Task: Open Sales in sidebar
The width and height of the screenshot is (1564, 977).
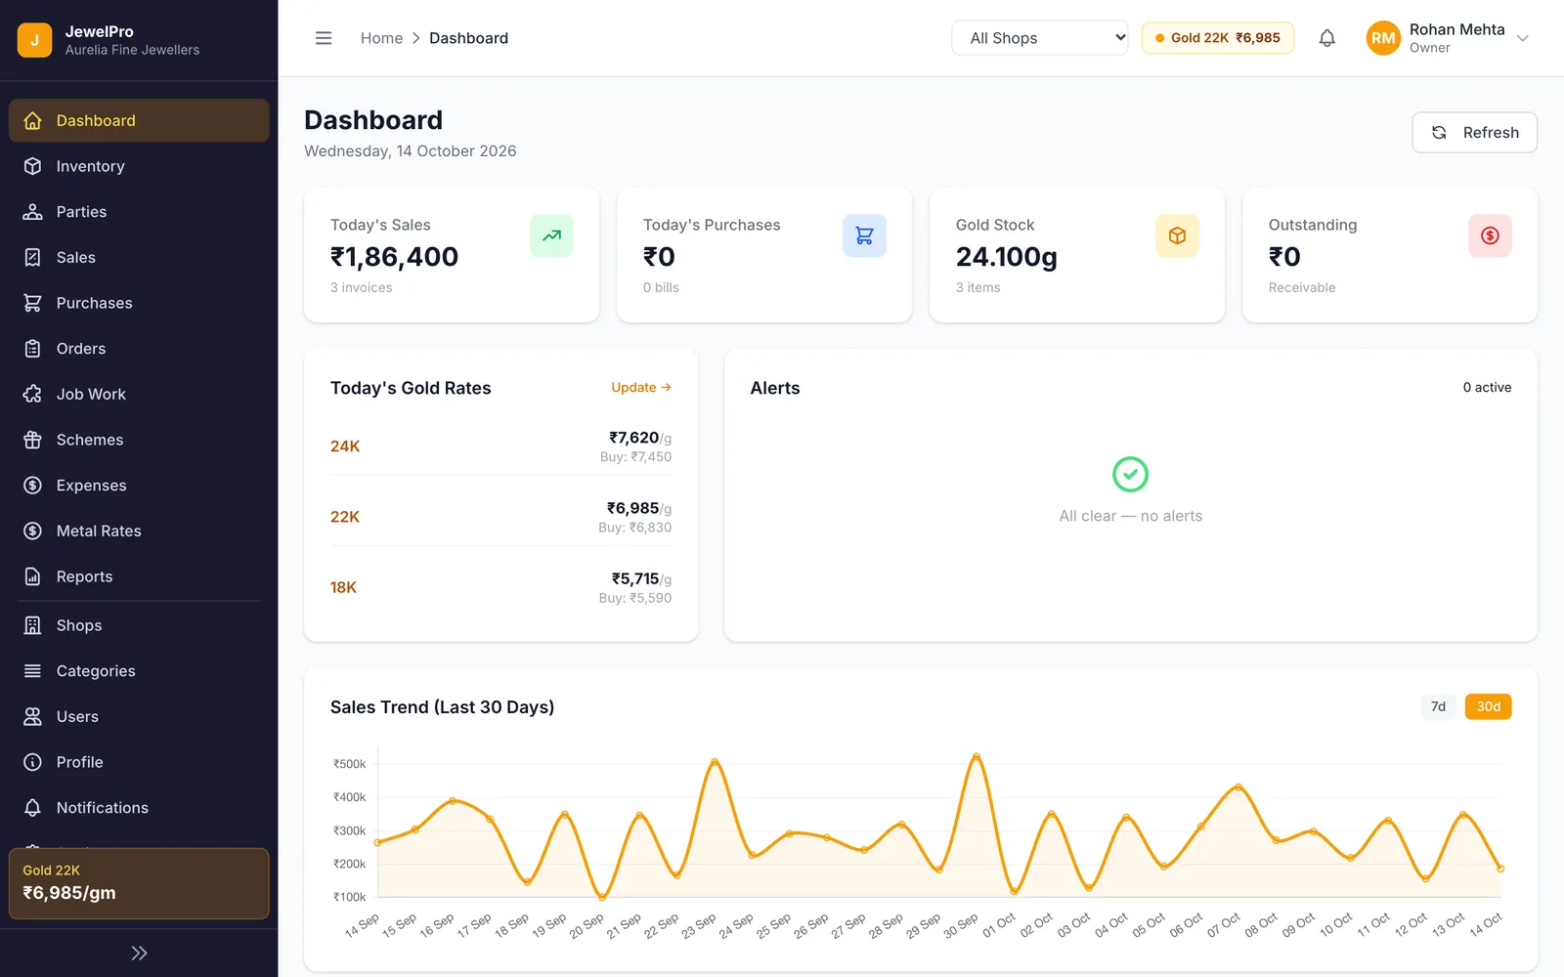Action: tap(139, 257)
